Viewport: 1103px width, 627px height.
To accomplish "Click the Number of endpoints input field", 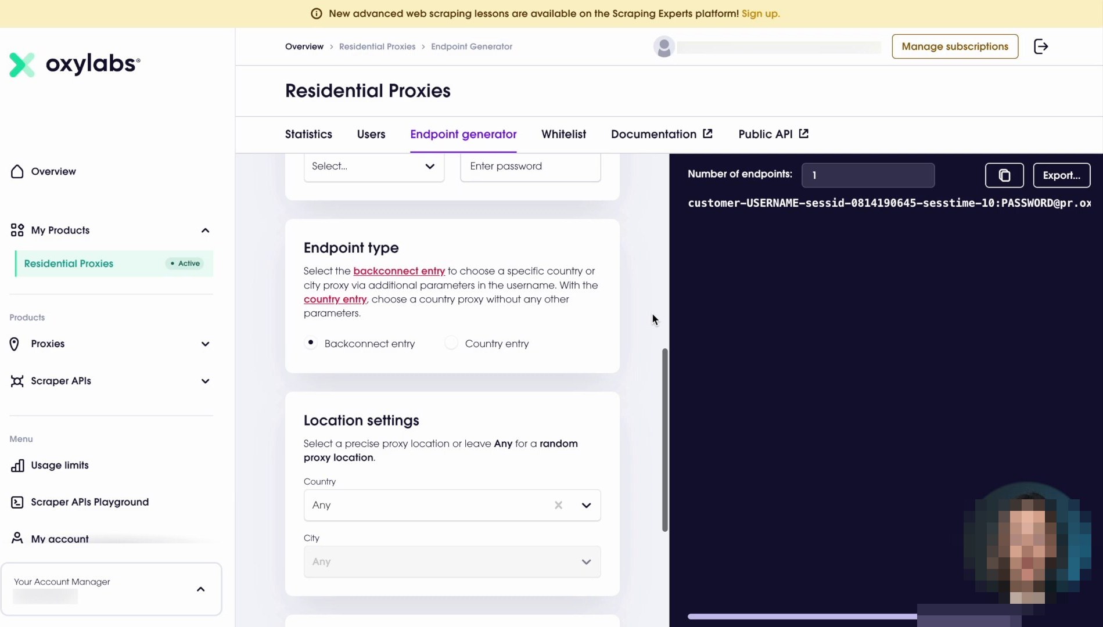I will tap(868, 175).
